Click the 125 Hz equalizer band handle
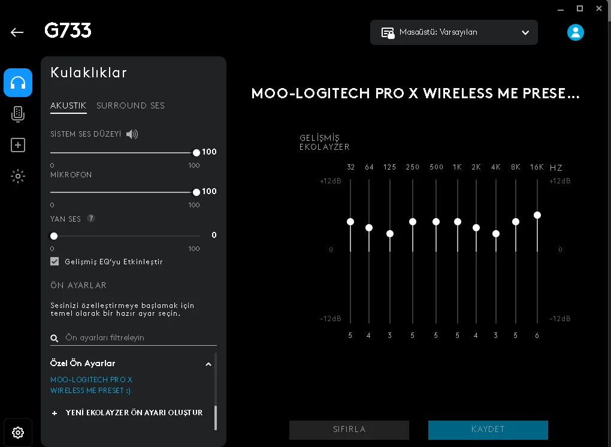 390,234
